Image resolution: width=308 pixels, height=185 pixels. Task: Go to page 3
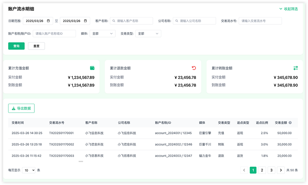271,170
